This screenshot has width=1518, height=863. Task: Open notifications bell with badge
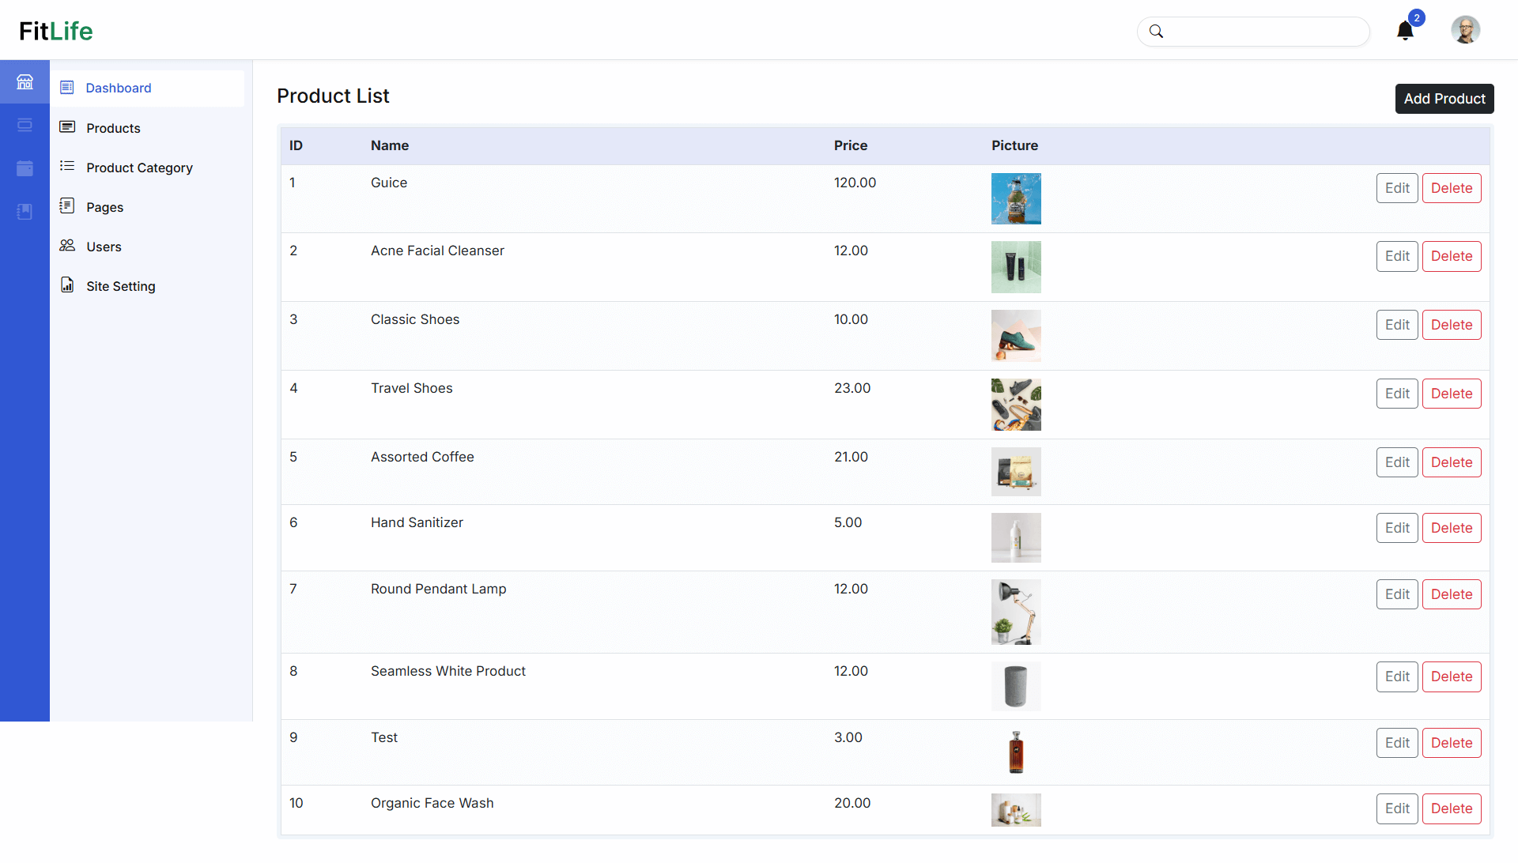[x=1405, y=31]
